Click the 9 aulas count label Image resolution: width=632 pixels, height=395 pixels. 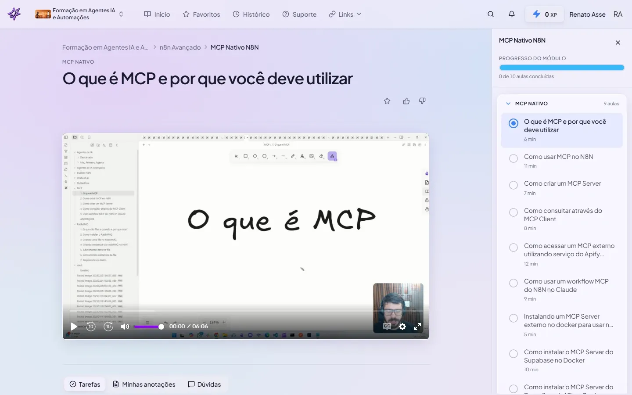(x=611, y=104)
